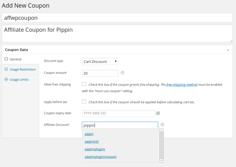Viewport: 236px width, 167px height.
Task: Select the pippinsplugins suggestion link
Action: tap(95, 149)
